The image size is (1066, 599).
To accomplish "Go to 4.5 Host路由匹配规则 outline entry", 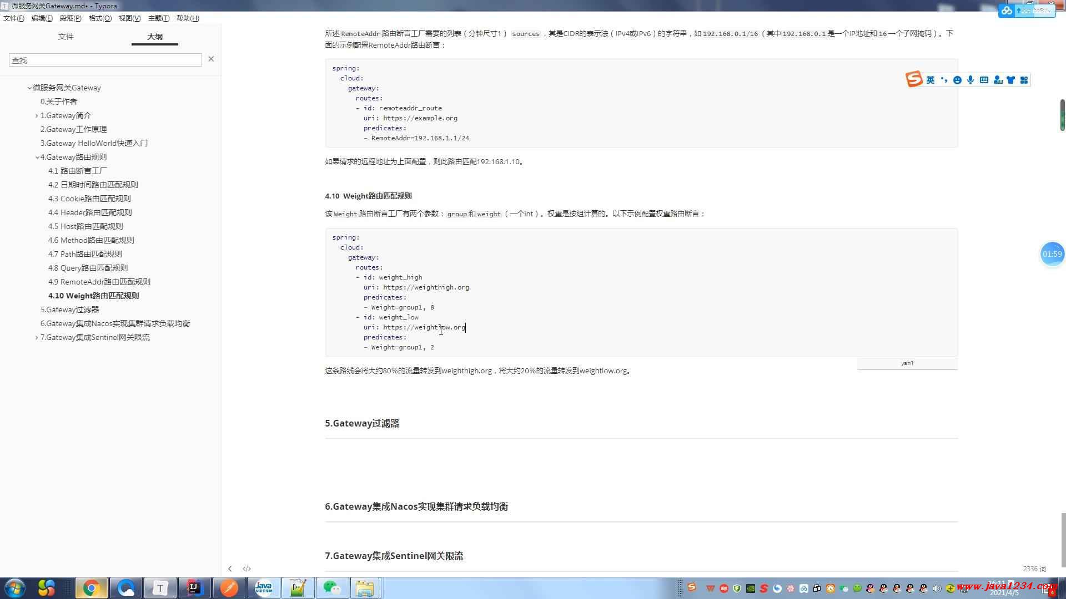I will (x=86, y=226).
